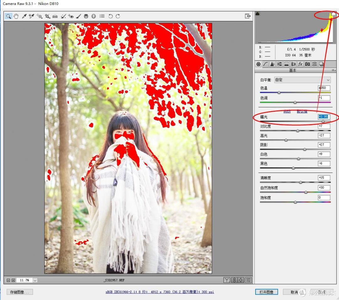Click the exposure (曝光) value field
The image size is (339, 300).
324,117
